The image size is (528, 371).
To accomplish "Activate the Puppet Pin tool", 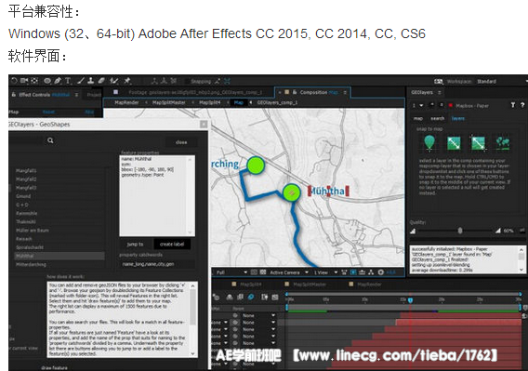I will coord(127,81).
